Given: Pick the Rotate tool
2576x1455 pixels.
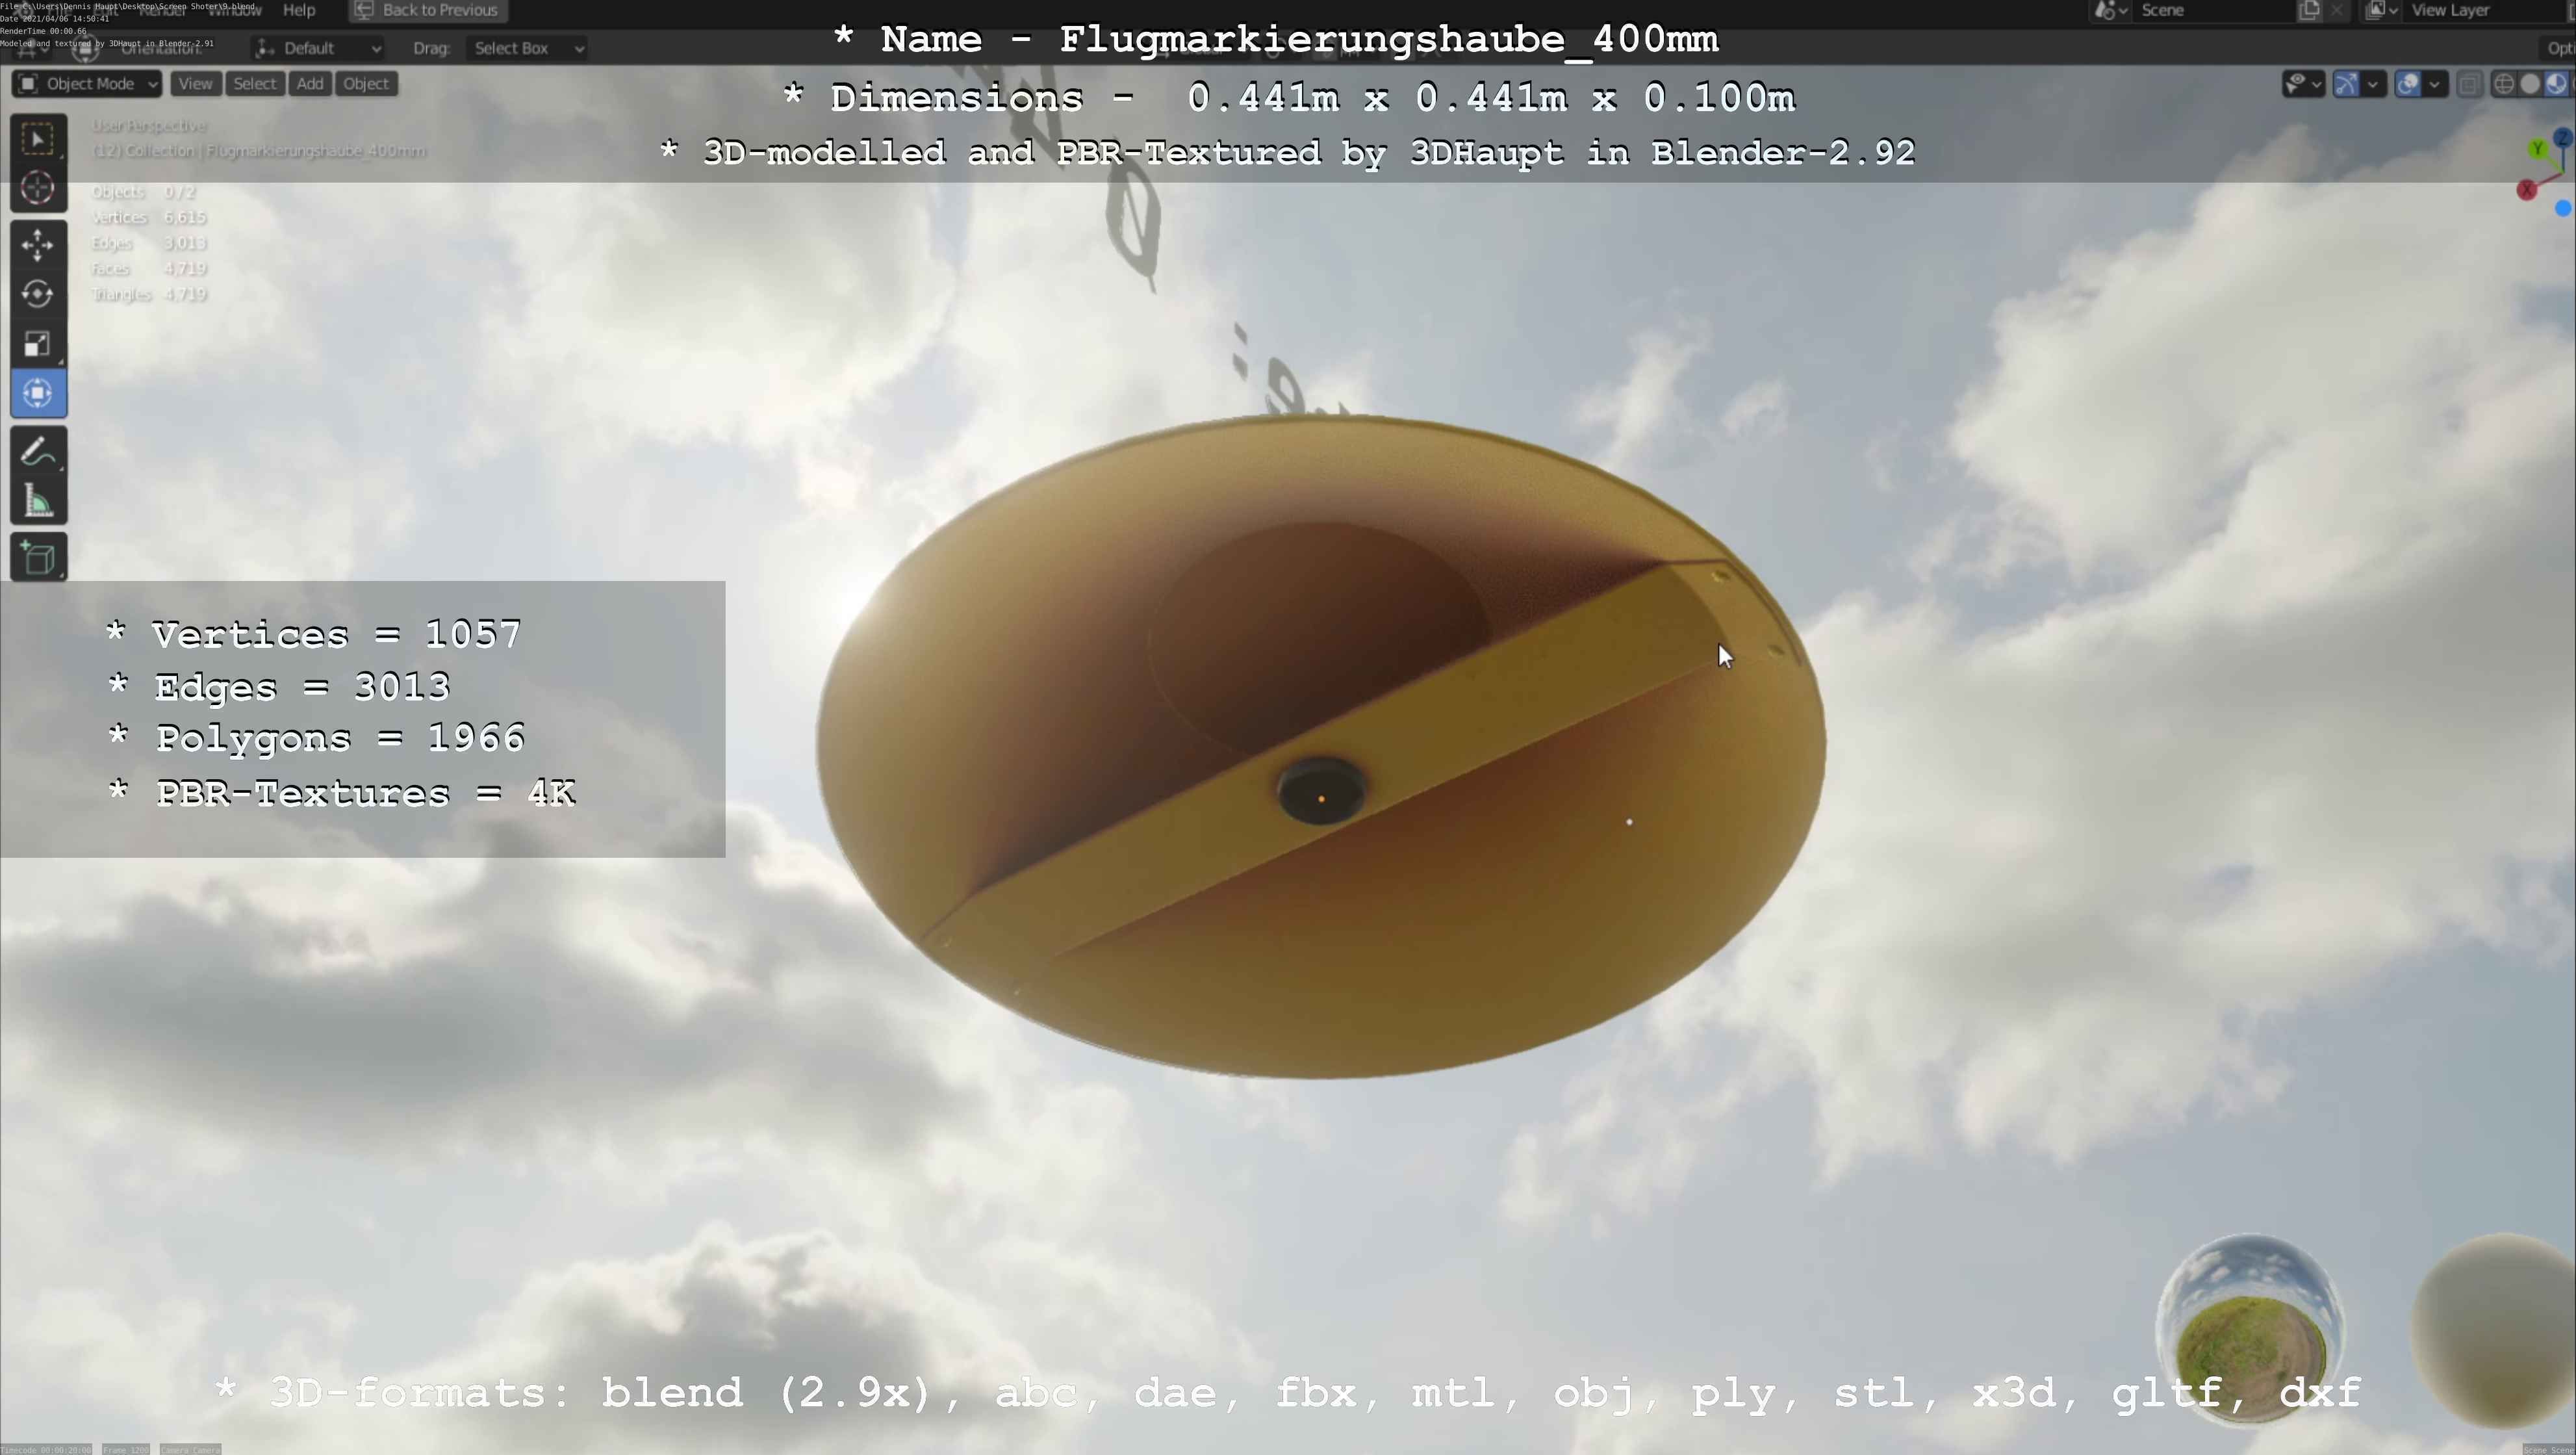Looking at the screenshot, I should coord(38,294).
